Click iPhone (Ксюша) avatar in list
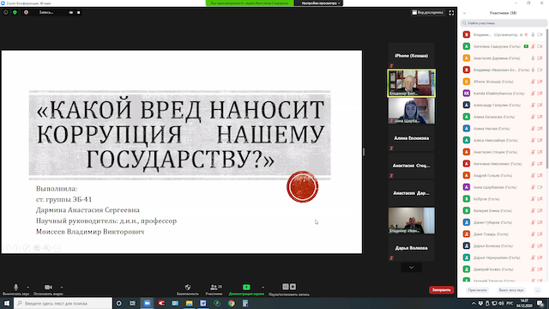Screen dimensions: 549x309 pos(467,82)
